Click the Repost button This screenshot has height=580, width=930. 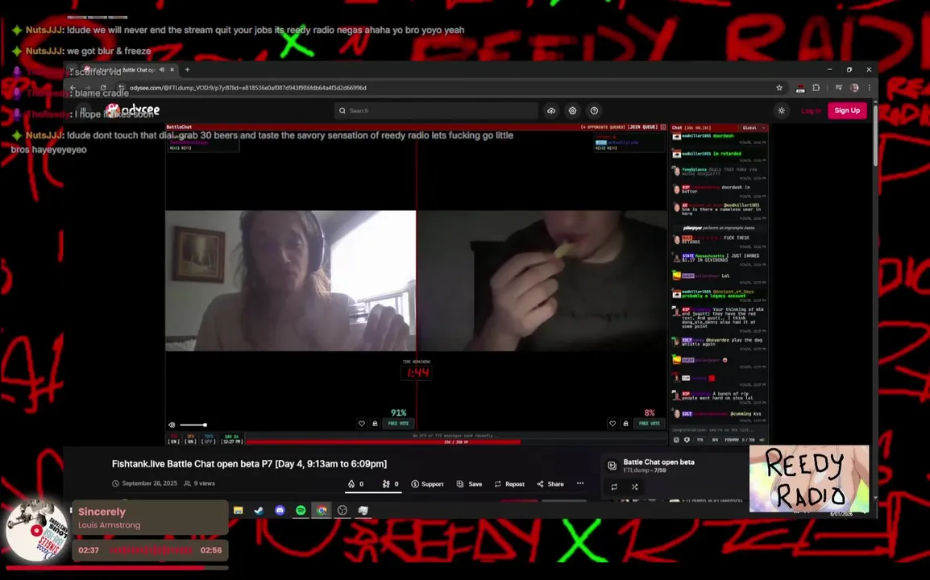click(509, 484)
